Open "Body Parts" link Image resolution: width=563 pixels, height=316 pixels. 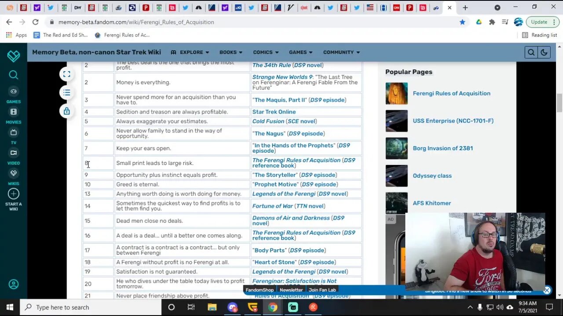click(269, 250)
